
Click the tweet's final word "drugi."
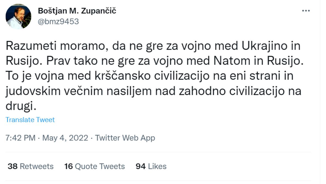tap(21, 106)
